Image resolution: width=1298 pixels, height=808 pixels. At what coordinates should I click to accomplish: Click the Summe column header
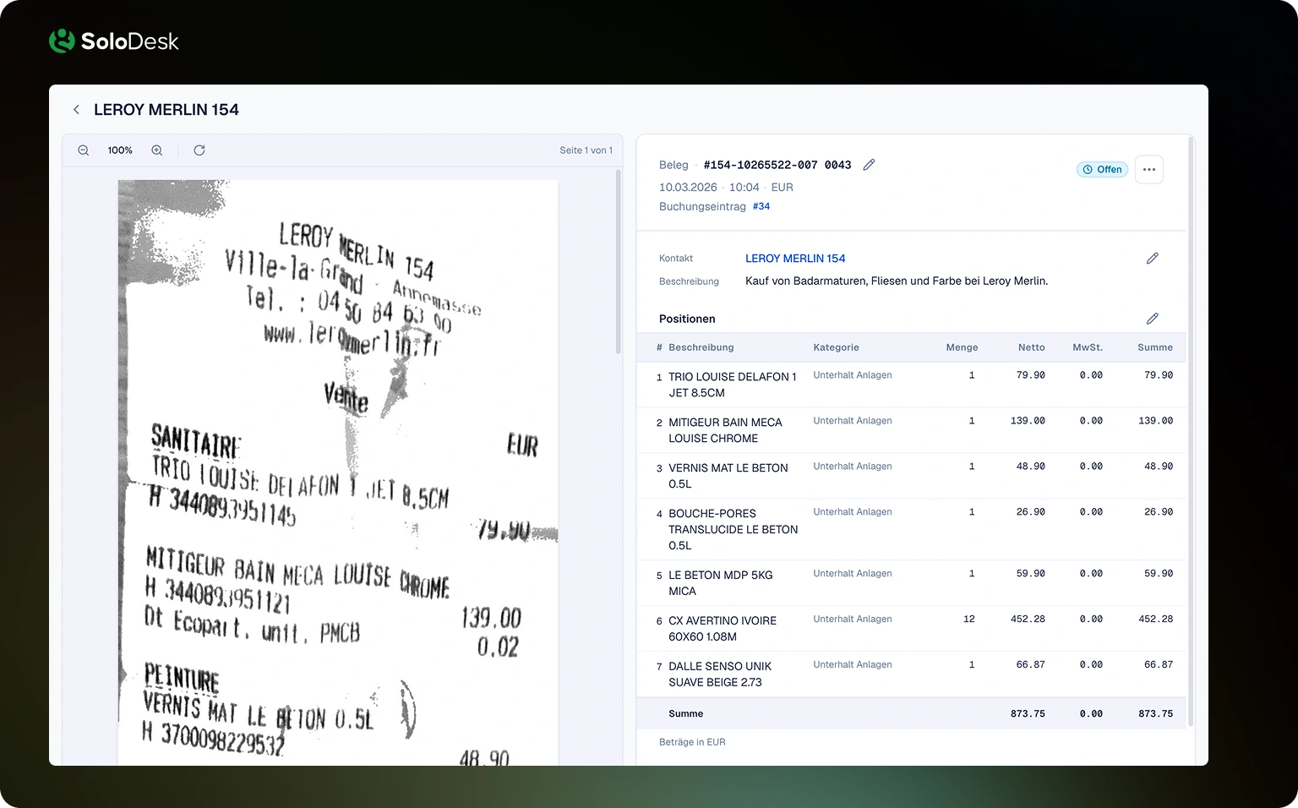1155,347
